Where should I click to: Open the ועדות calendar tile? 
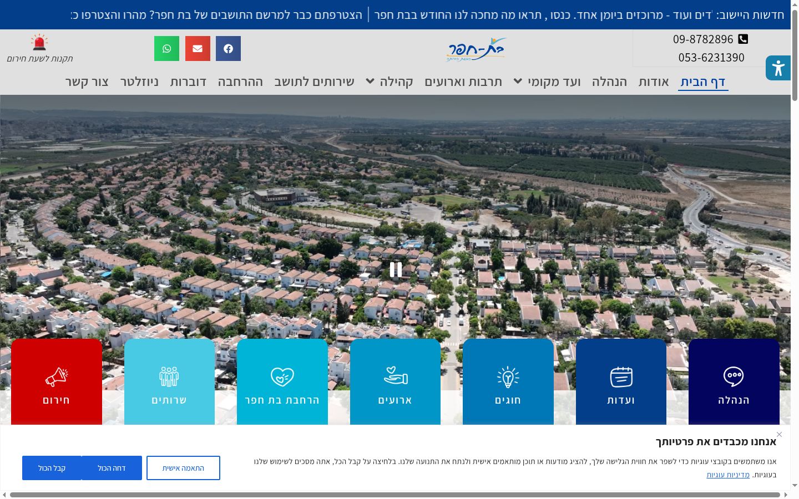[621, 382]
